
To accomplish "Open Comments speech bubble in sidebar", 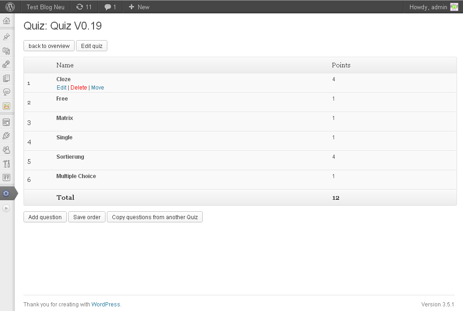I will tap(6, 92).
